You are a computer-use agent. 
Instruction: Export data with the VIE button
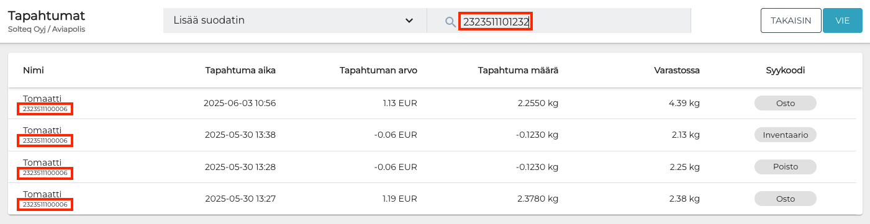point(842,20)
